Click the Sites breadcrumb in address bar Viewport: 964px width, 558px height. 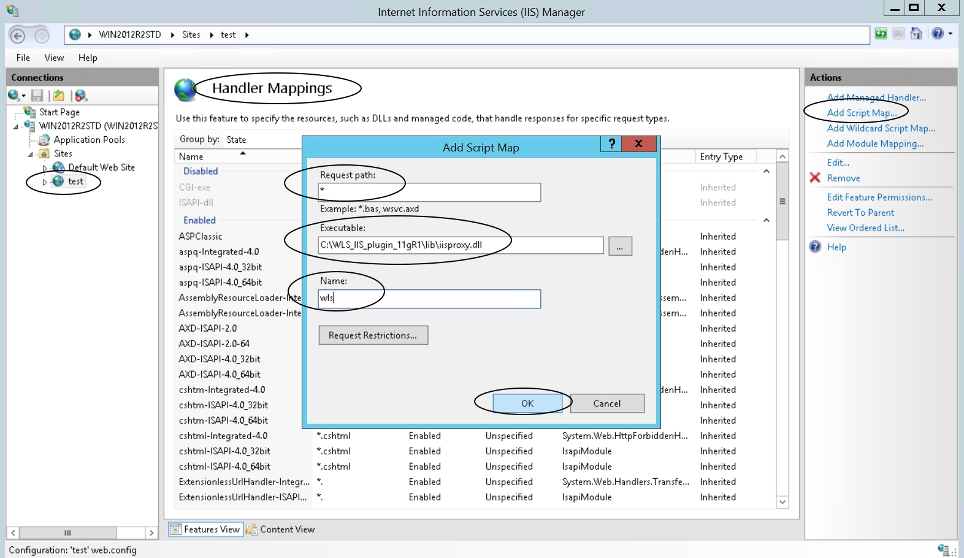point(191,35)
